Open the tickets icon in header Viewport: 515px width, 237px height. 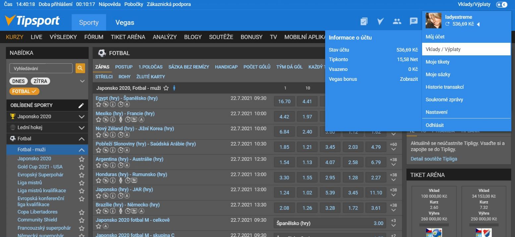point(364,22)
